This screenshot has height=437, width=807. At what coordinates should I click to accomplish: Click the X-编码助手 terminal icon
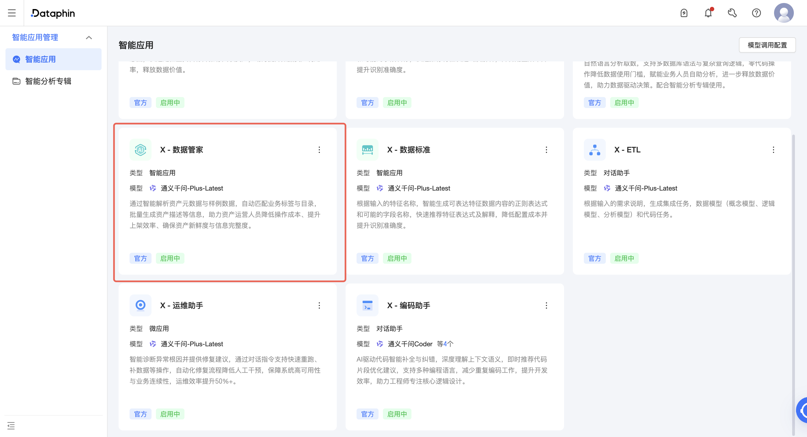[367, 305]
